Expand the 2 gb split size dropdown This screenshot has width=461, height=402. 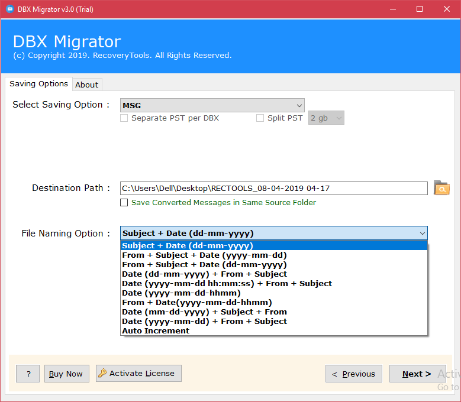(326, 118)
